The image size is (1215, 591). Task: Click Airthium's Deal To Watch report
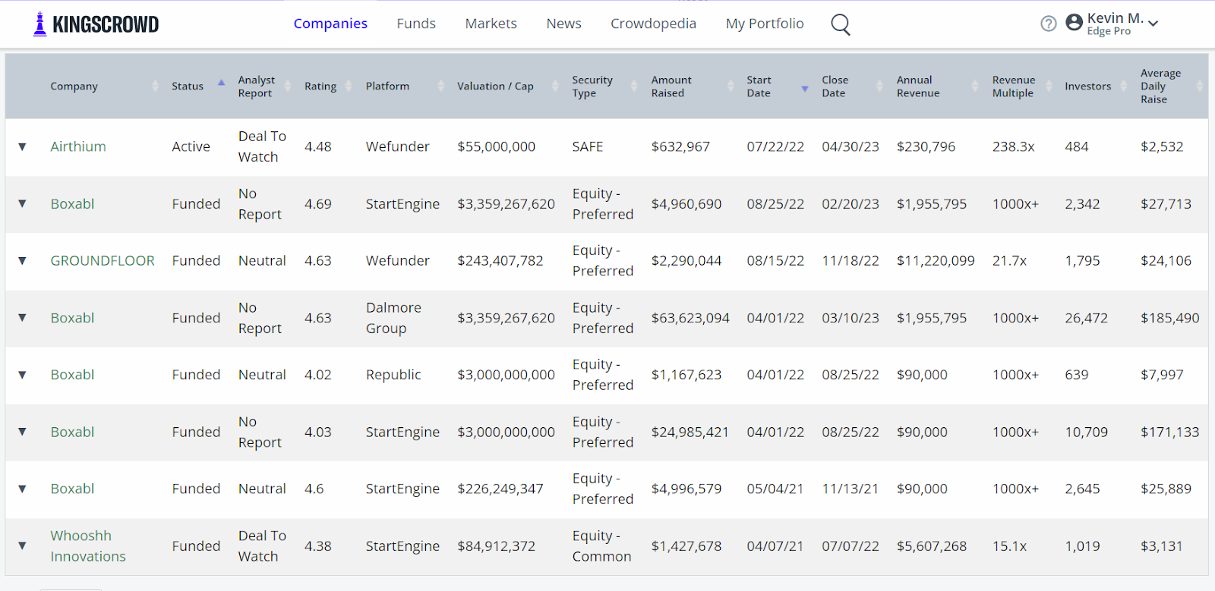262,146
